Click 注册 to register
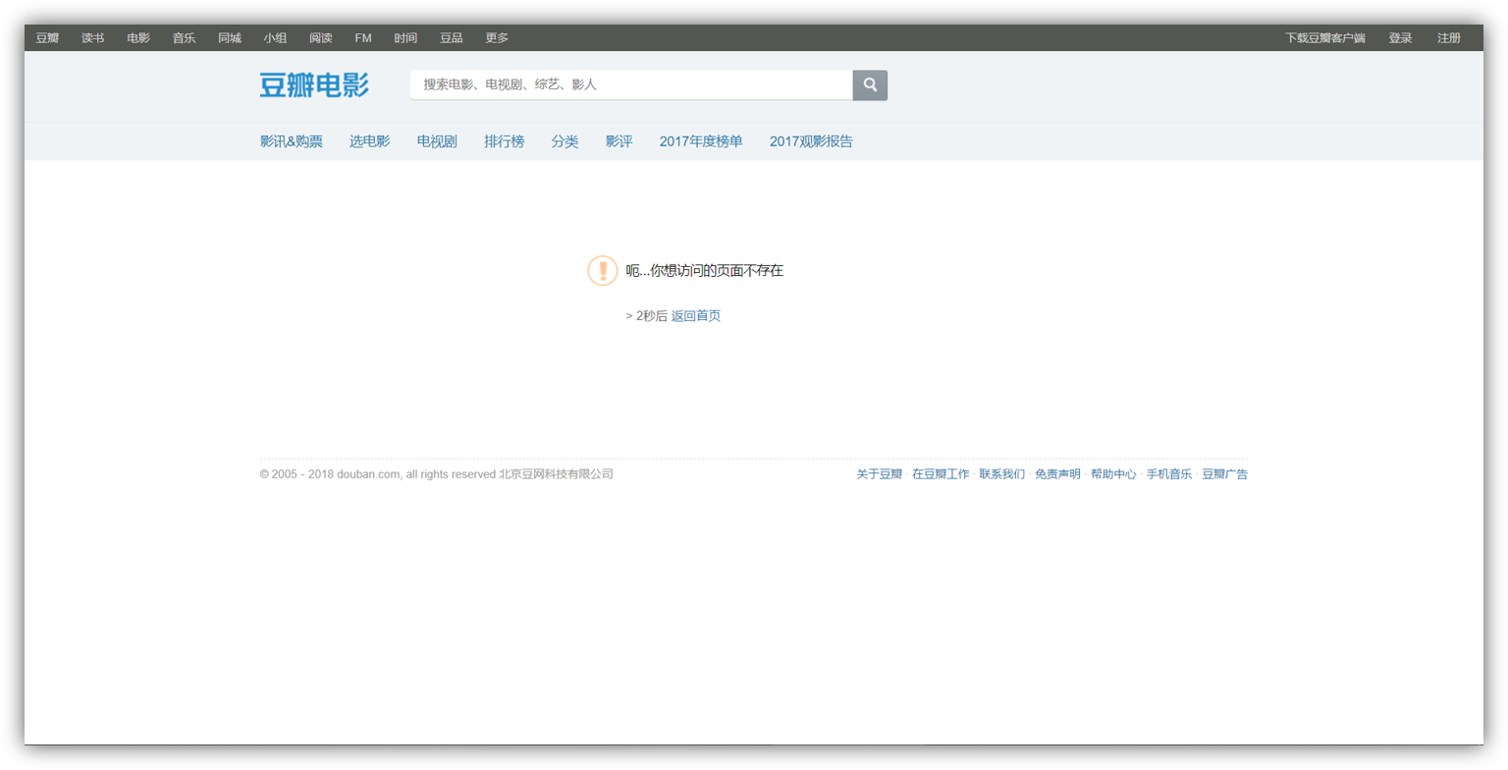1508x770 pixels. coord(1449,38)
